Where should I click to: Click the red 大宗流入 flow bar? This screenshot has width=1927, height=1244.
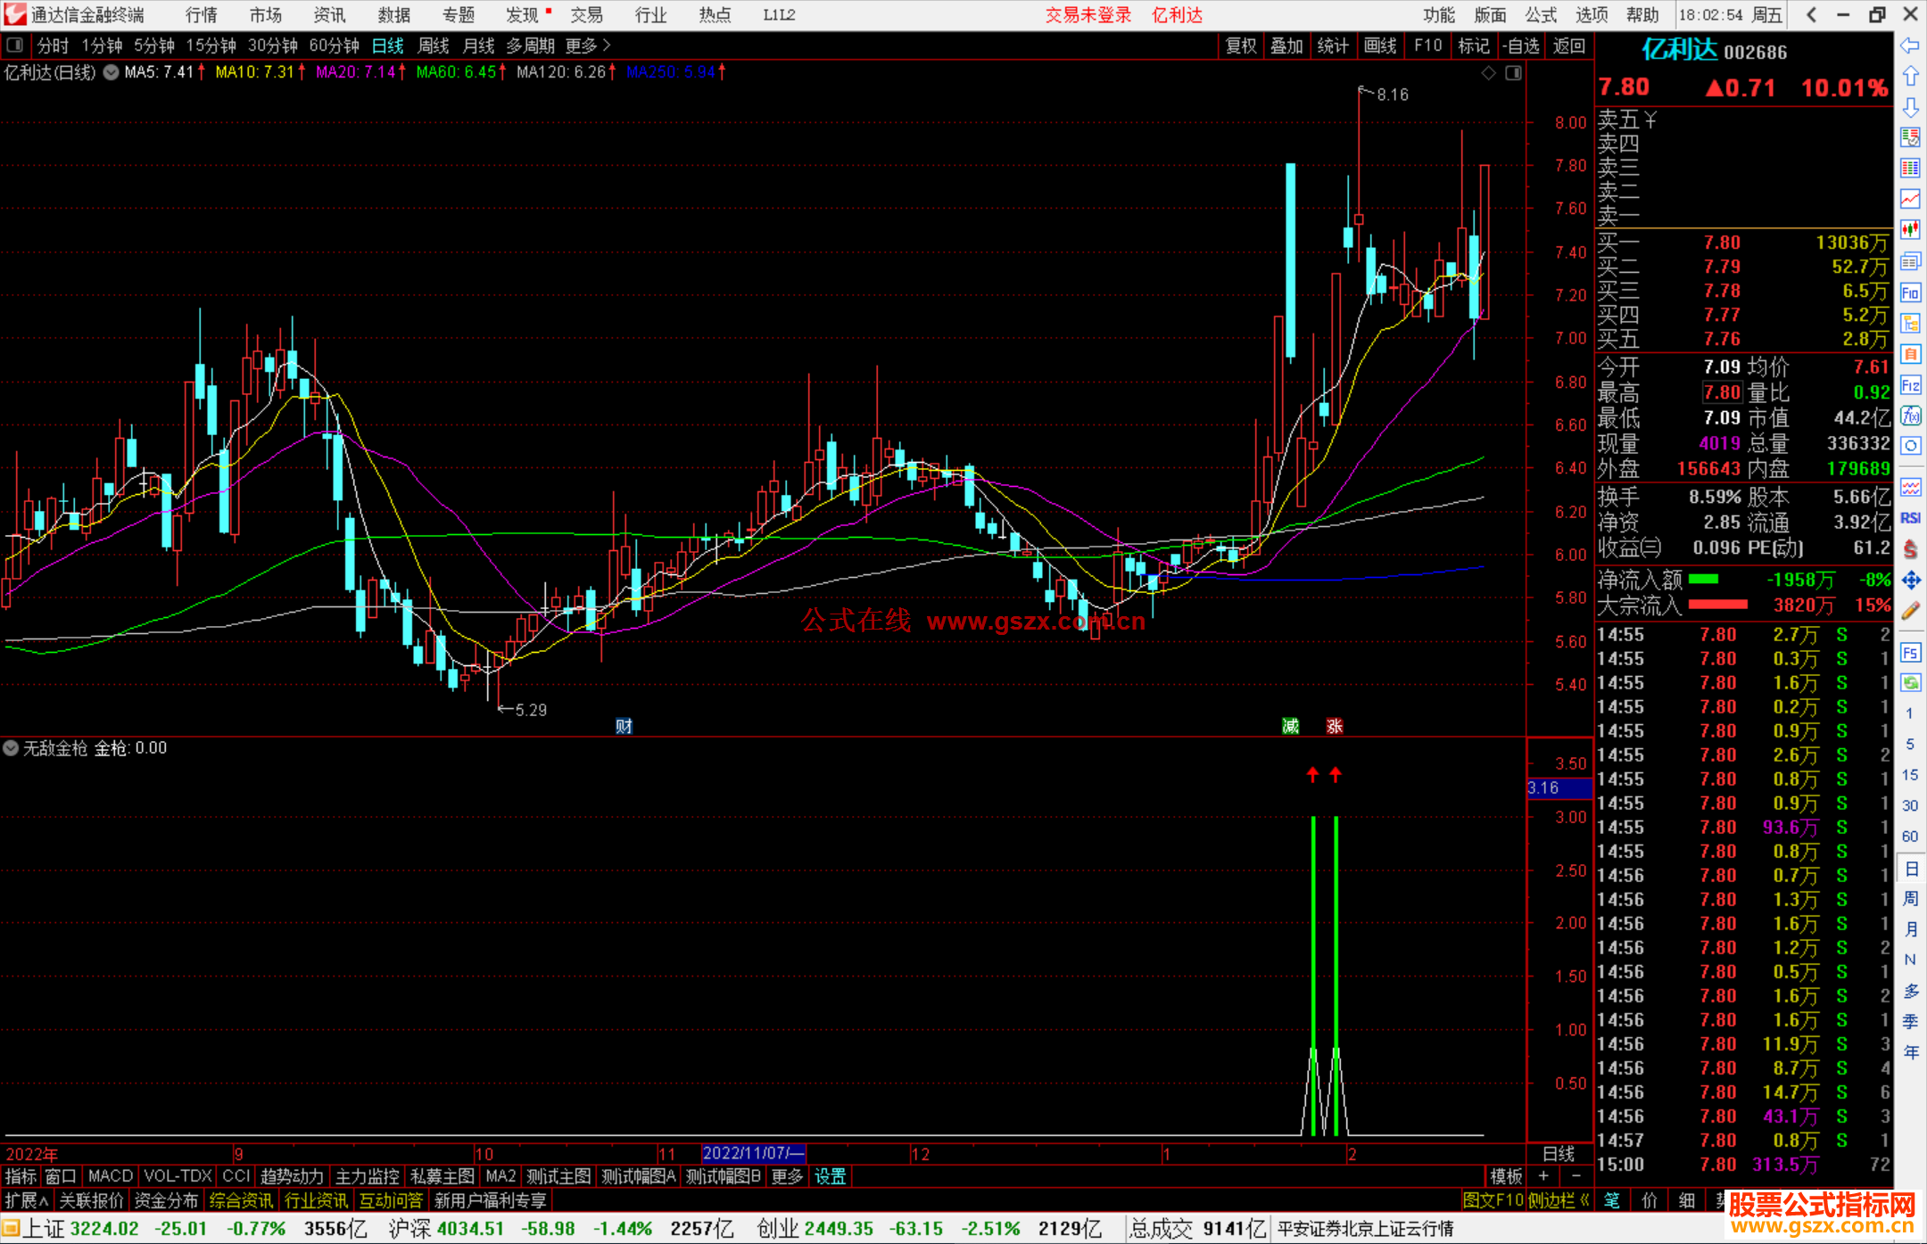1717,606
